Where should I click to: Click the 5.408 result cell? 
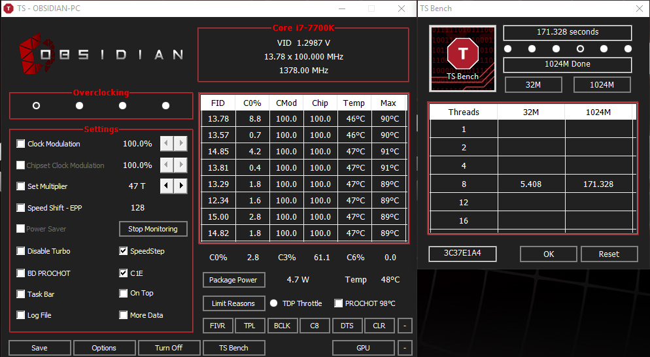click(x=531, y=184)
